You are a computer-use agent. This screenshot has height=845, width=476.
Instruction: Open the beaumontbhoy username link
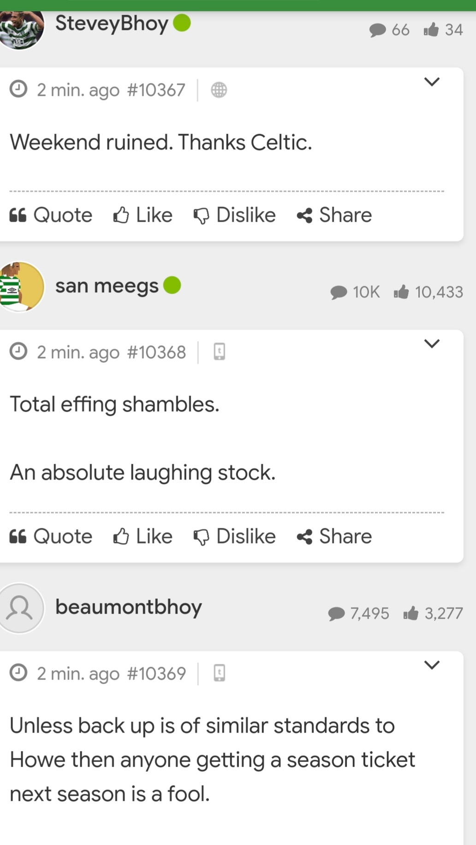click(x=129, y=607)
